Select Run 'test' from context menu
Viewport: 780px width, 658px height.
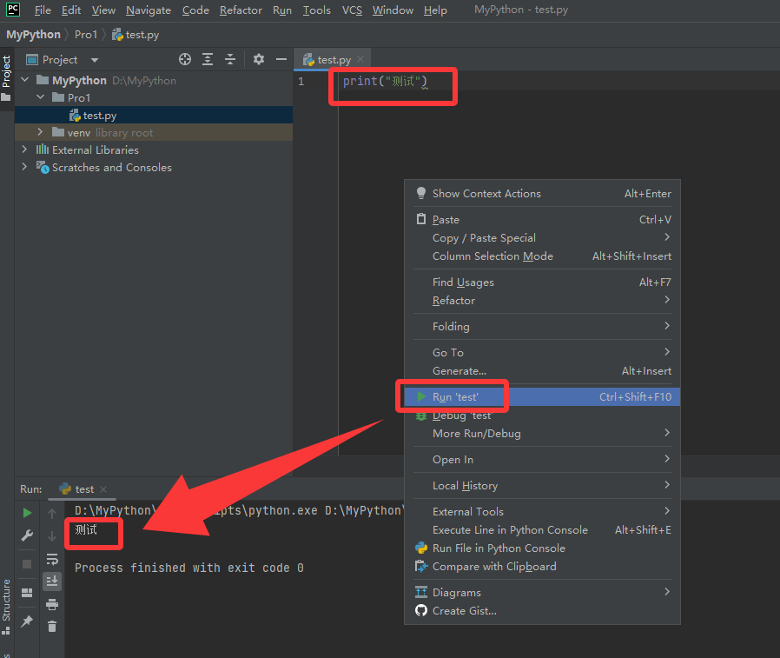pyautogui.click(x=542, y=396)
